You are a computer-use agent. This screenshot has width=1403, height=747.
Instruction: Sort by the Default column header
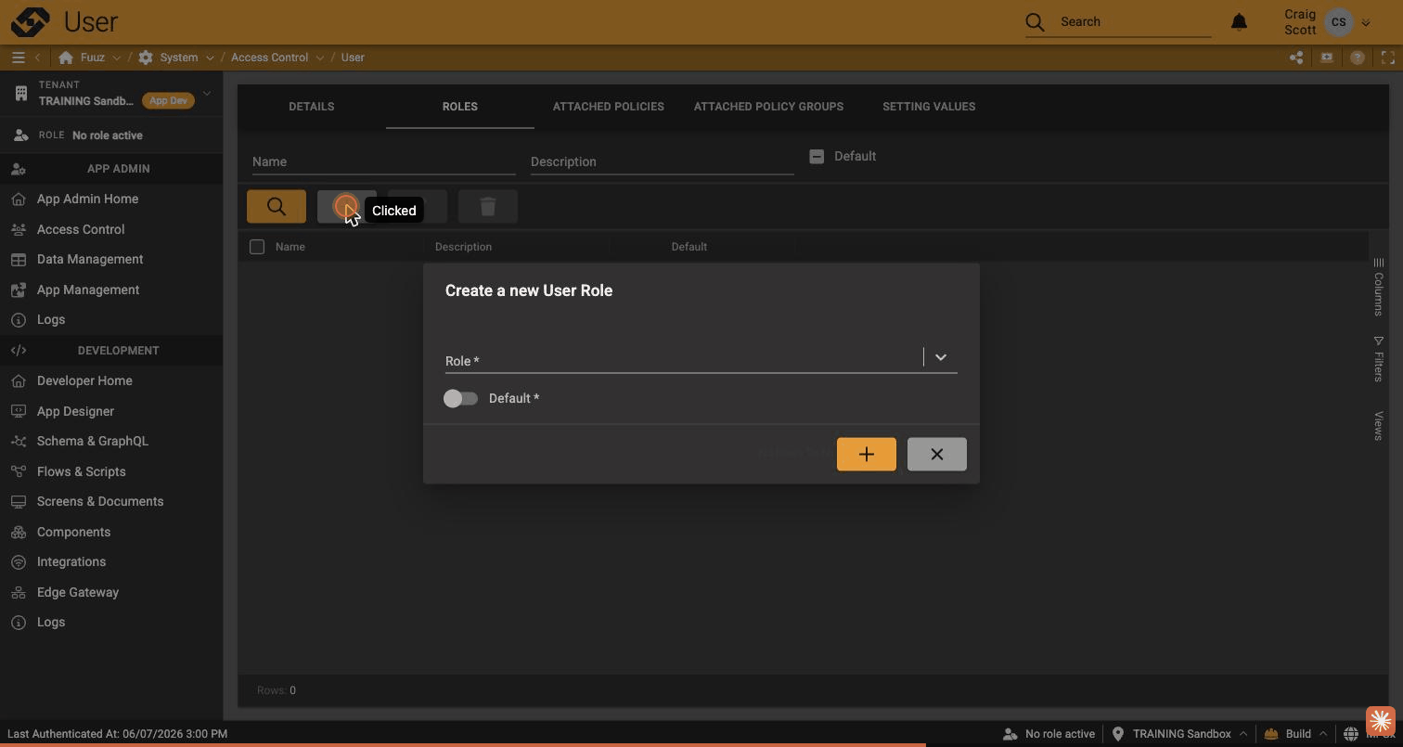pos(689,247)
